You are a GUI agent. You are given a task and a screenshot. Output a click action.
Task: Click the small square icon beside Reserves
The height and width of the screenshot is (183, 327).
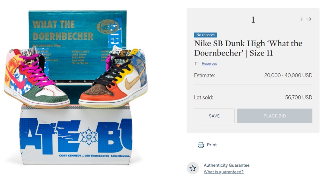[x=196, y=63]
